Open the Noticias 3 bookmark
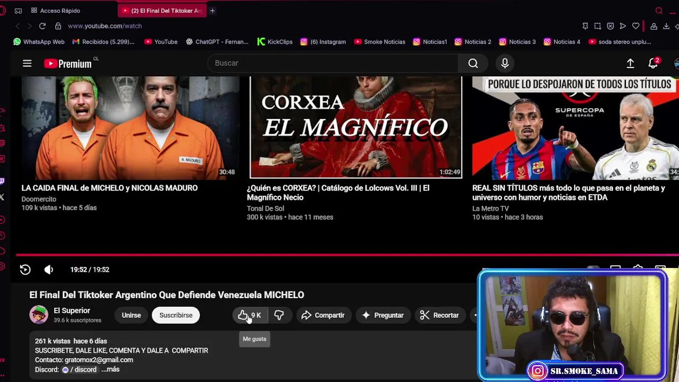 point(518,41)
